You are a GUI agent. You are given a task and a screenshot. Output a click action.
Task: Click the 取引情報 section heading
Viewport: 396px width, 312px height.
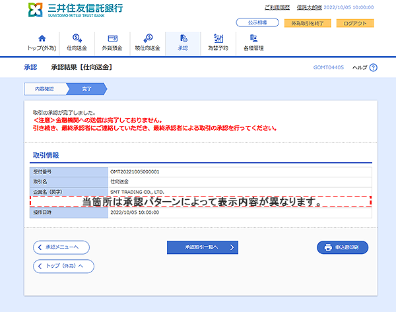[x=46, y=155]
